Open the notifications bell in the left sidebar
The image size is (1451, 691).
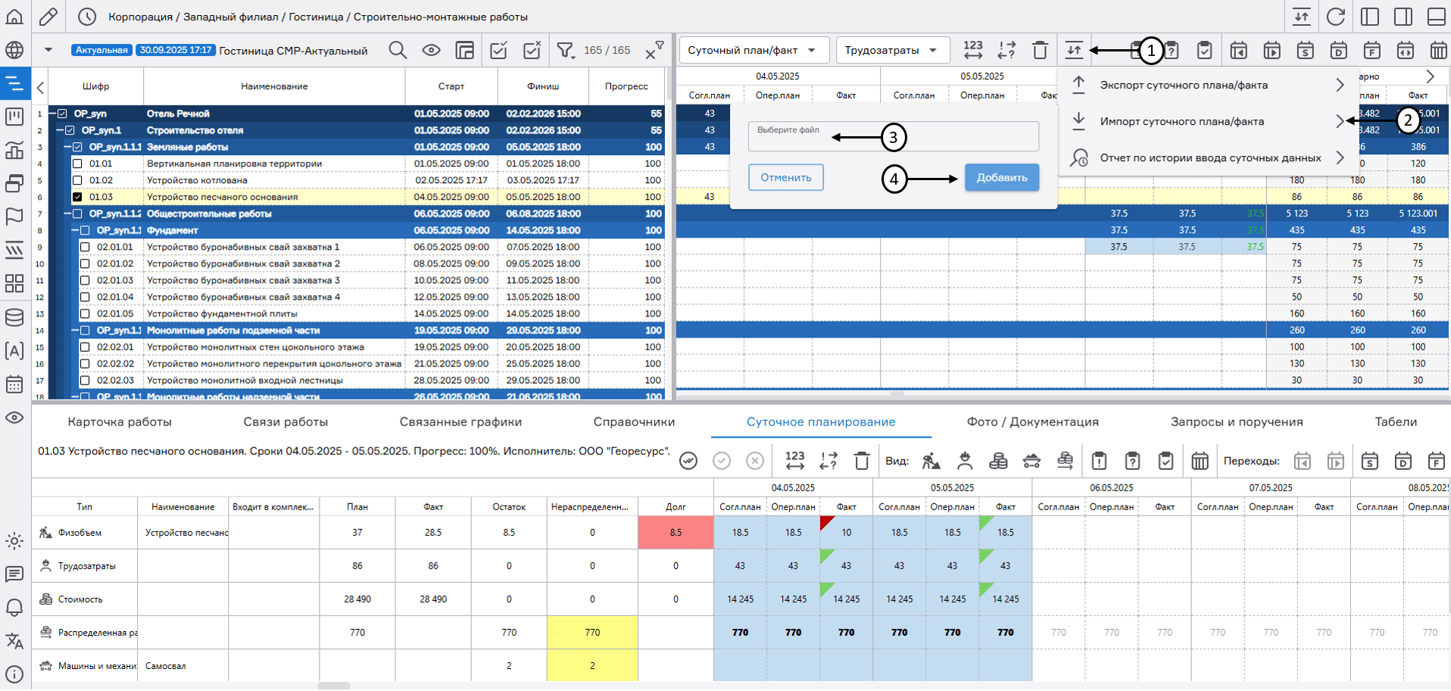coord(14,607)
